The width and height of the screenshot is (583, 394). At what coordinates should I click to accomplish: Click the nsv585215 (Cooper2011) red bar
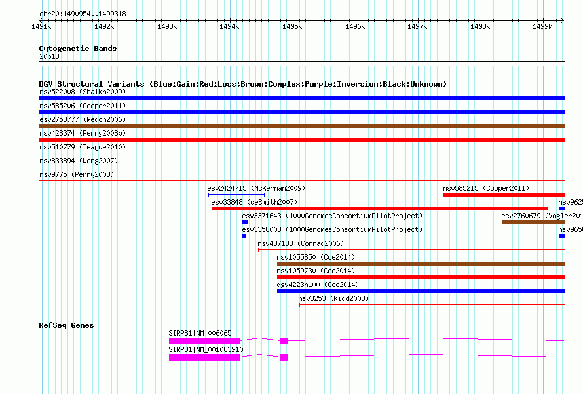coord(504,195)
